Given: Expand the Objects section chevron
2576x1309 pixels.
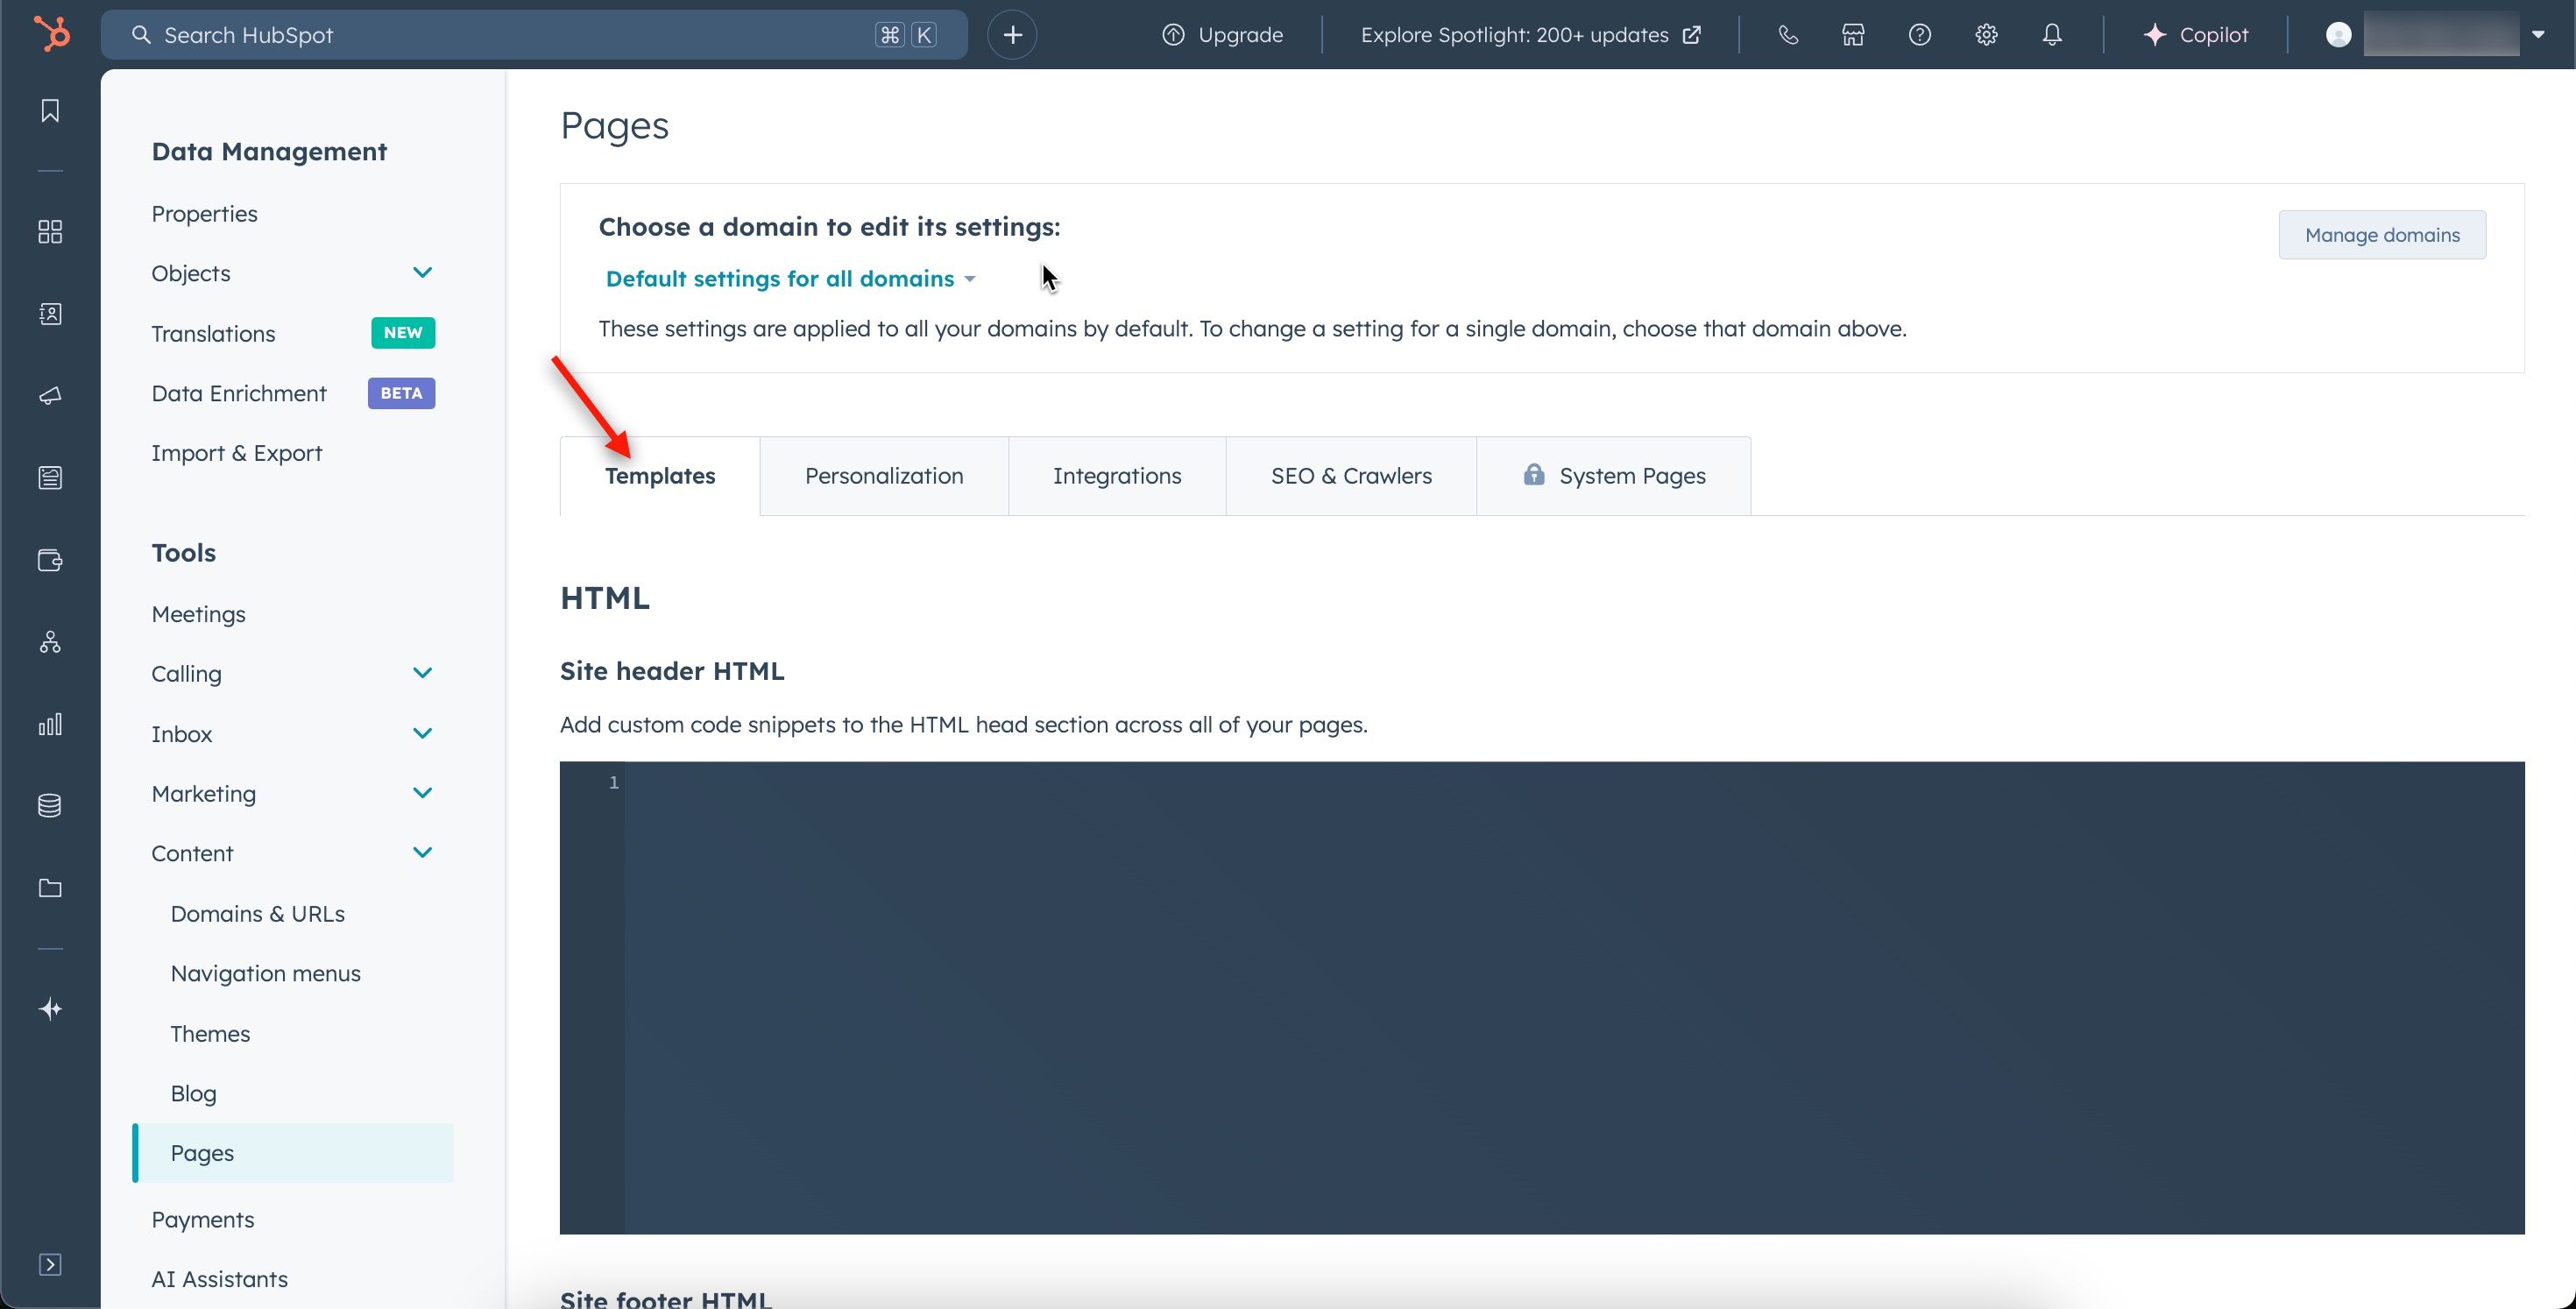Looking at the screenshot, I should pos(422,273).
